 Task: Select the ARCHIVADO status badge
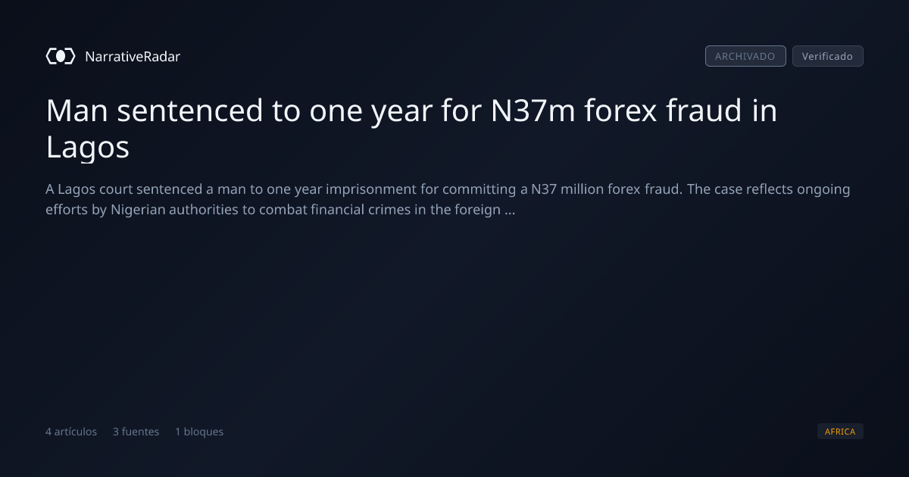point(745,56)
